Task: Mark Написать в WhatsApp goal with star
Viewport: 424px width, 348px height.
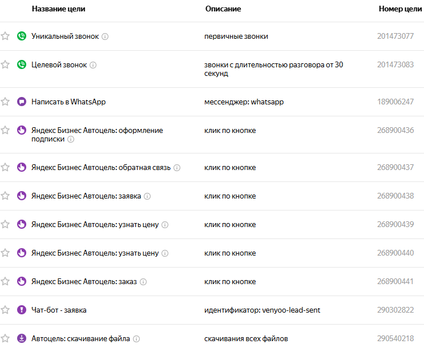Action: (x=5, y=102)
